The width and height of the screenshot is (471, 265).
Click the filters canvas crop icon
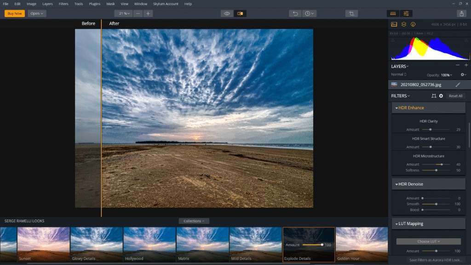(434, 96)
